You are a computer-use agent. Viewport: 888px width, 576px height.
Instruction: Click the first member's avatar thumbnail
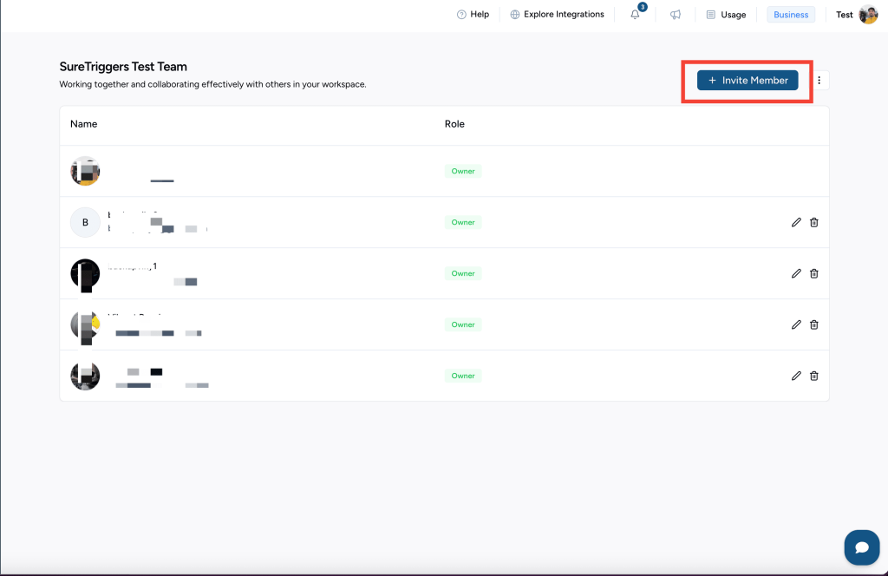(x=85, y=171)
